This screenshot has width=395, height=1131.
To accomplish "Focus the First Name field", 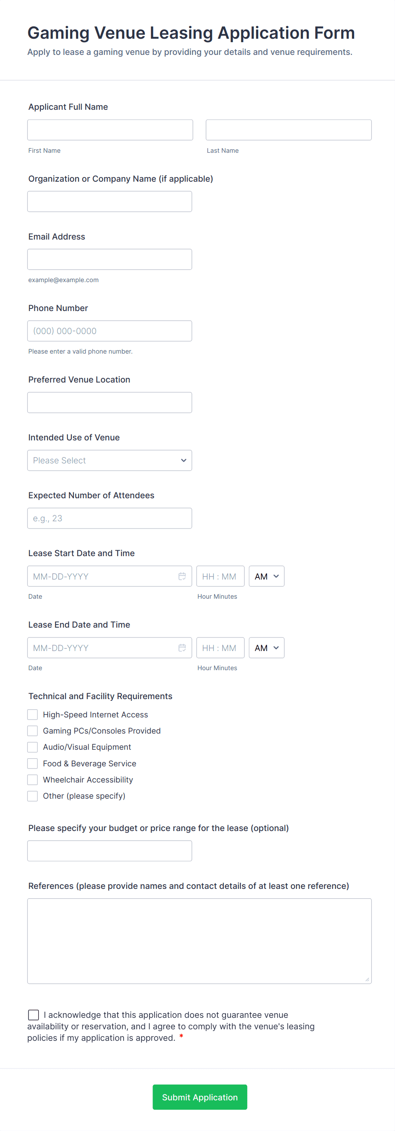I will point(110,130).
